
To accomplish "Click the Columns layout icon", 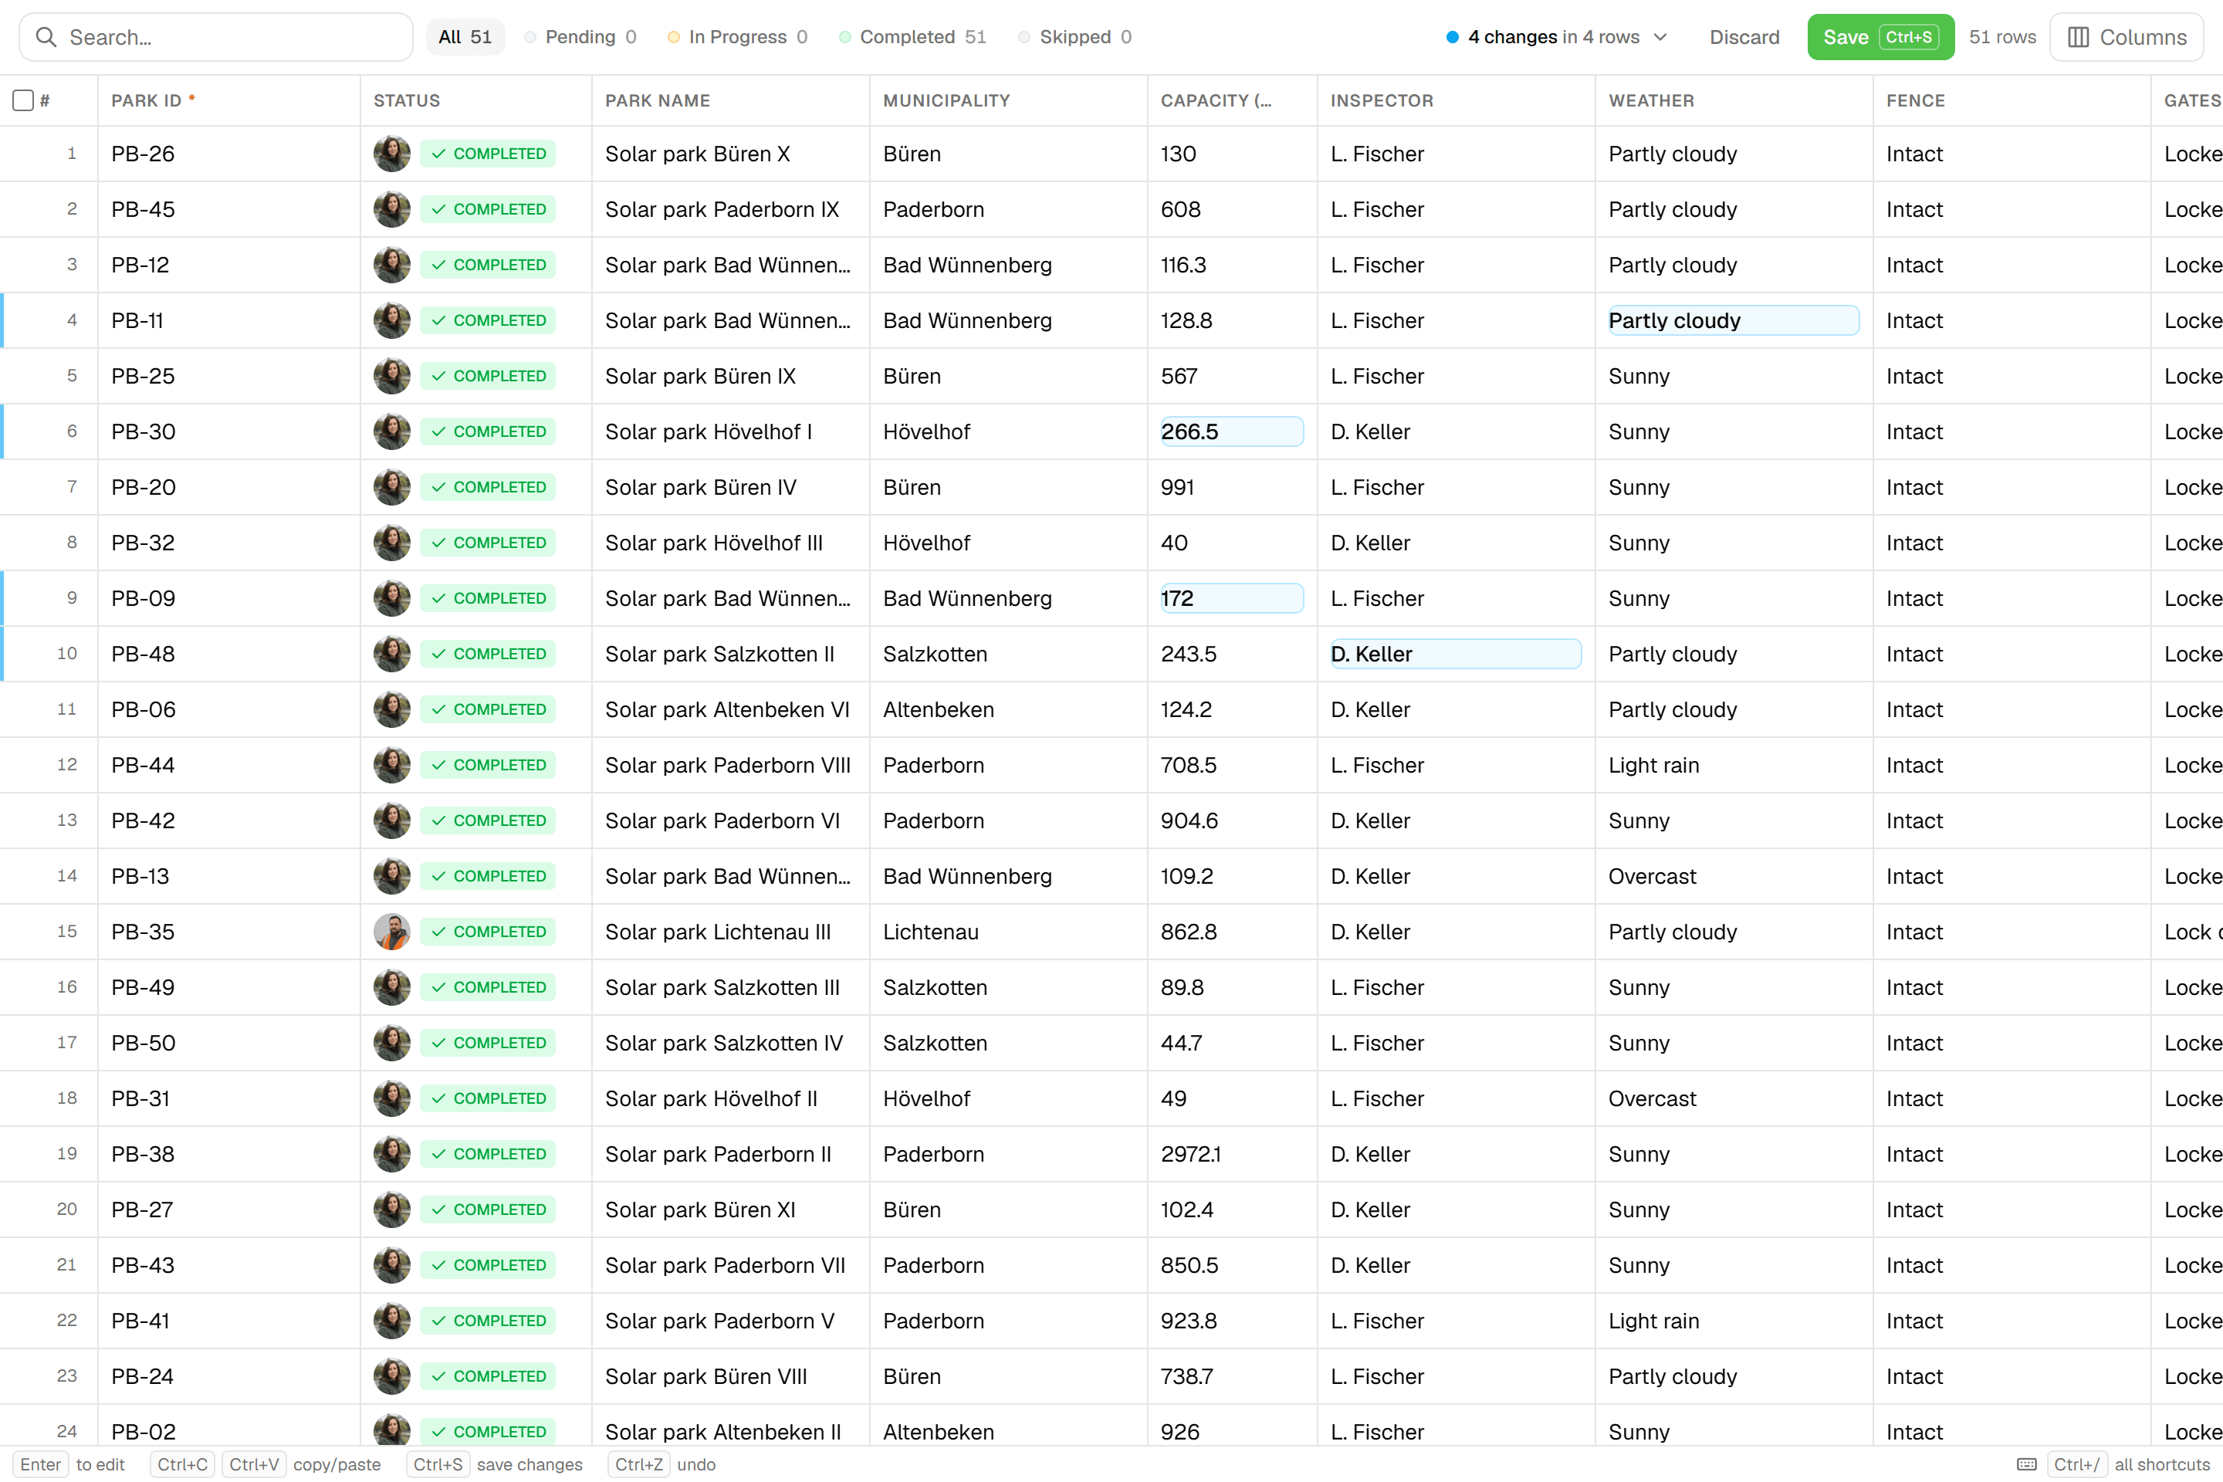I will 2077,37.
